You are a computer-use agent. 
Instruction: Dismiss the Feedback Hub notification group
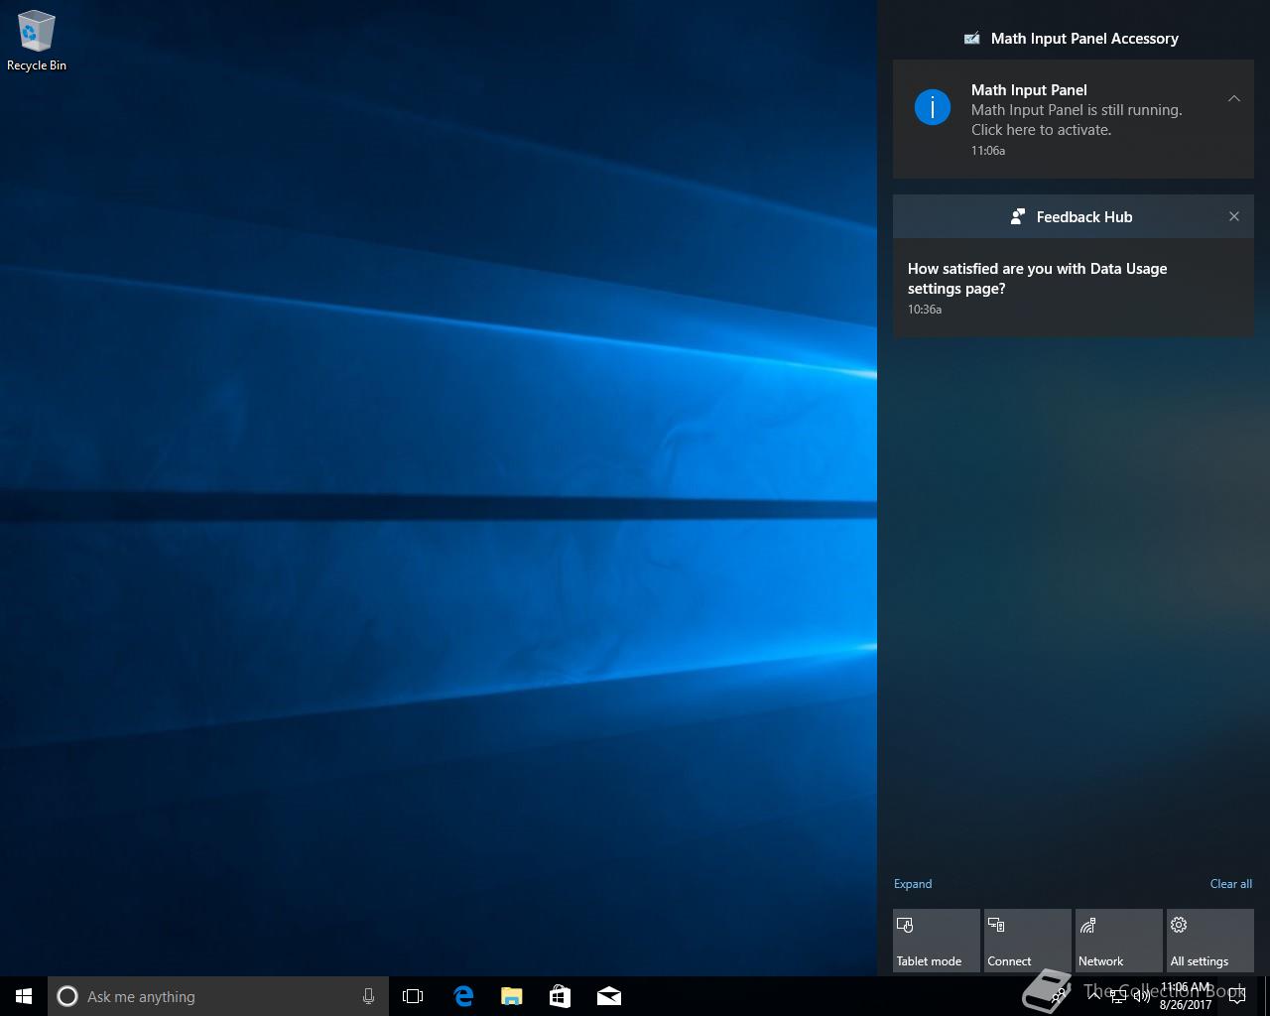pos(1234,216)
